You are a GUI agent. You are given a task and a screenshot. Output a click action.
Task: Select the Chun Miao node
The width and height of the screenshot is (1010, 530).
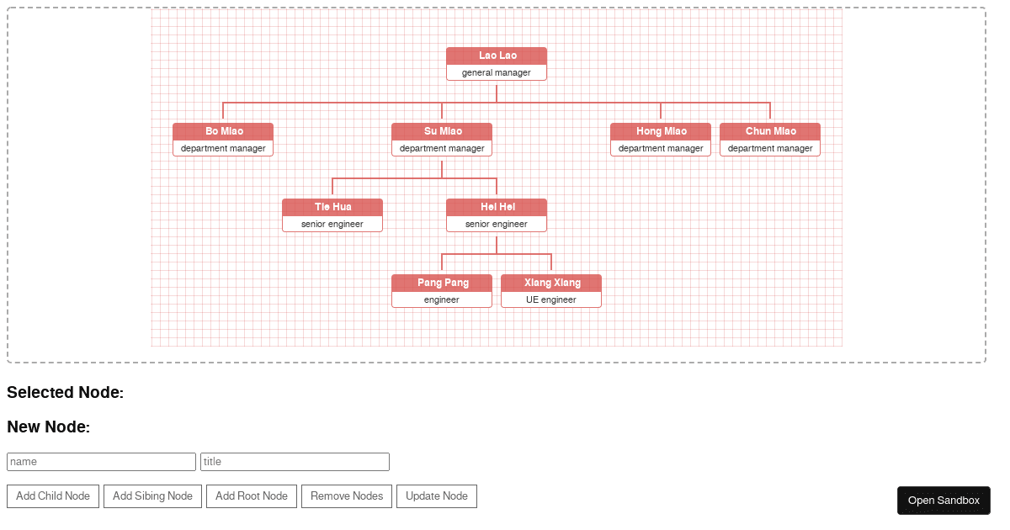(770, 140)
